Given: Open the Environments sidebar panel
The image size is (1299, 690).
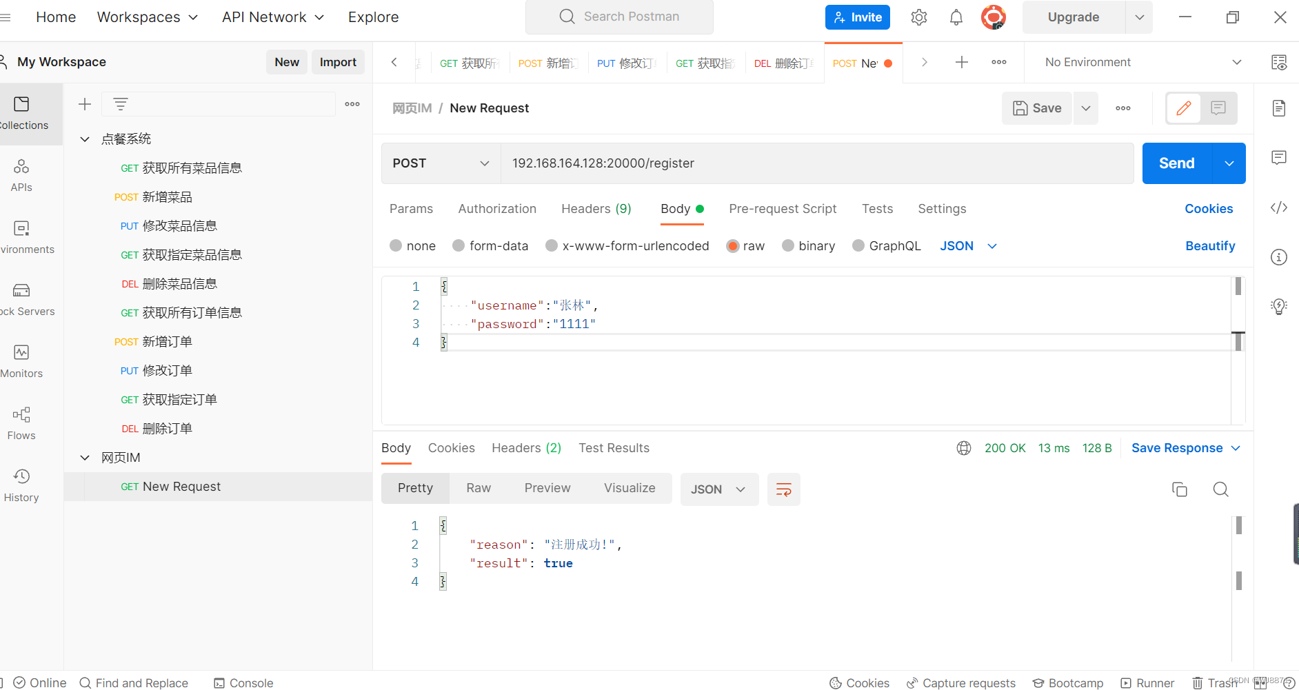Looking at the screenshot, I should click(25, 238).
